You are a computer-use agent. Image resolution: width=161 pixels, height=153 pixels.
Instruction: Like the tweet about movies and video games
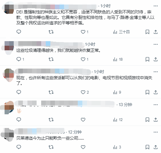click(x=85, y=92)
